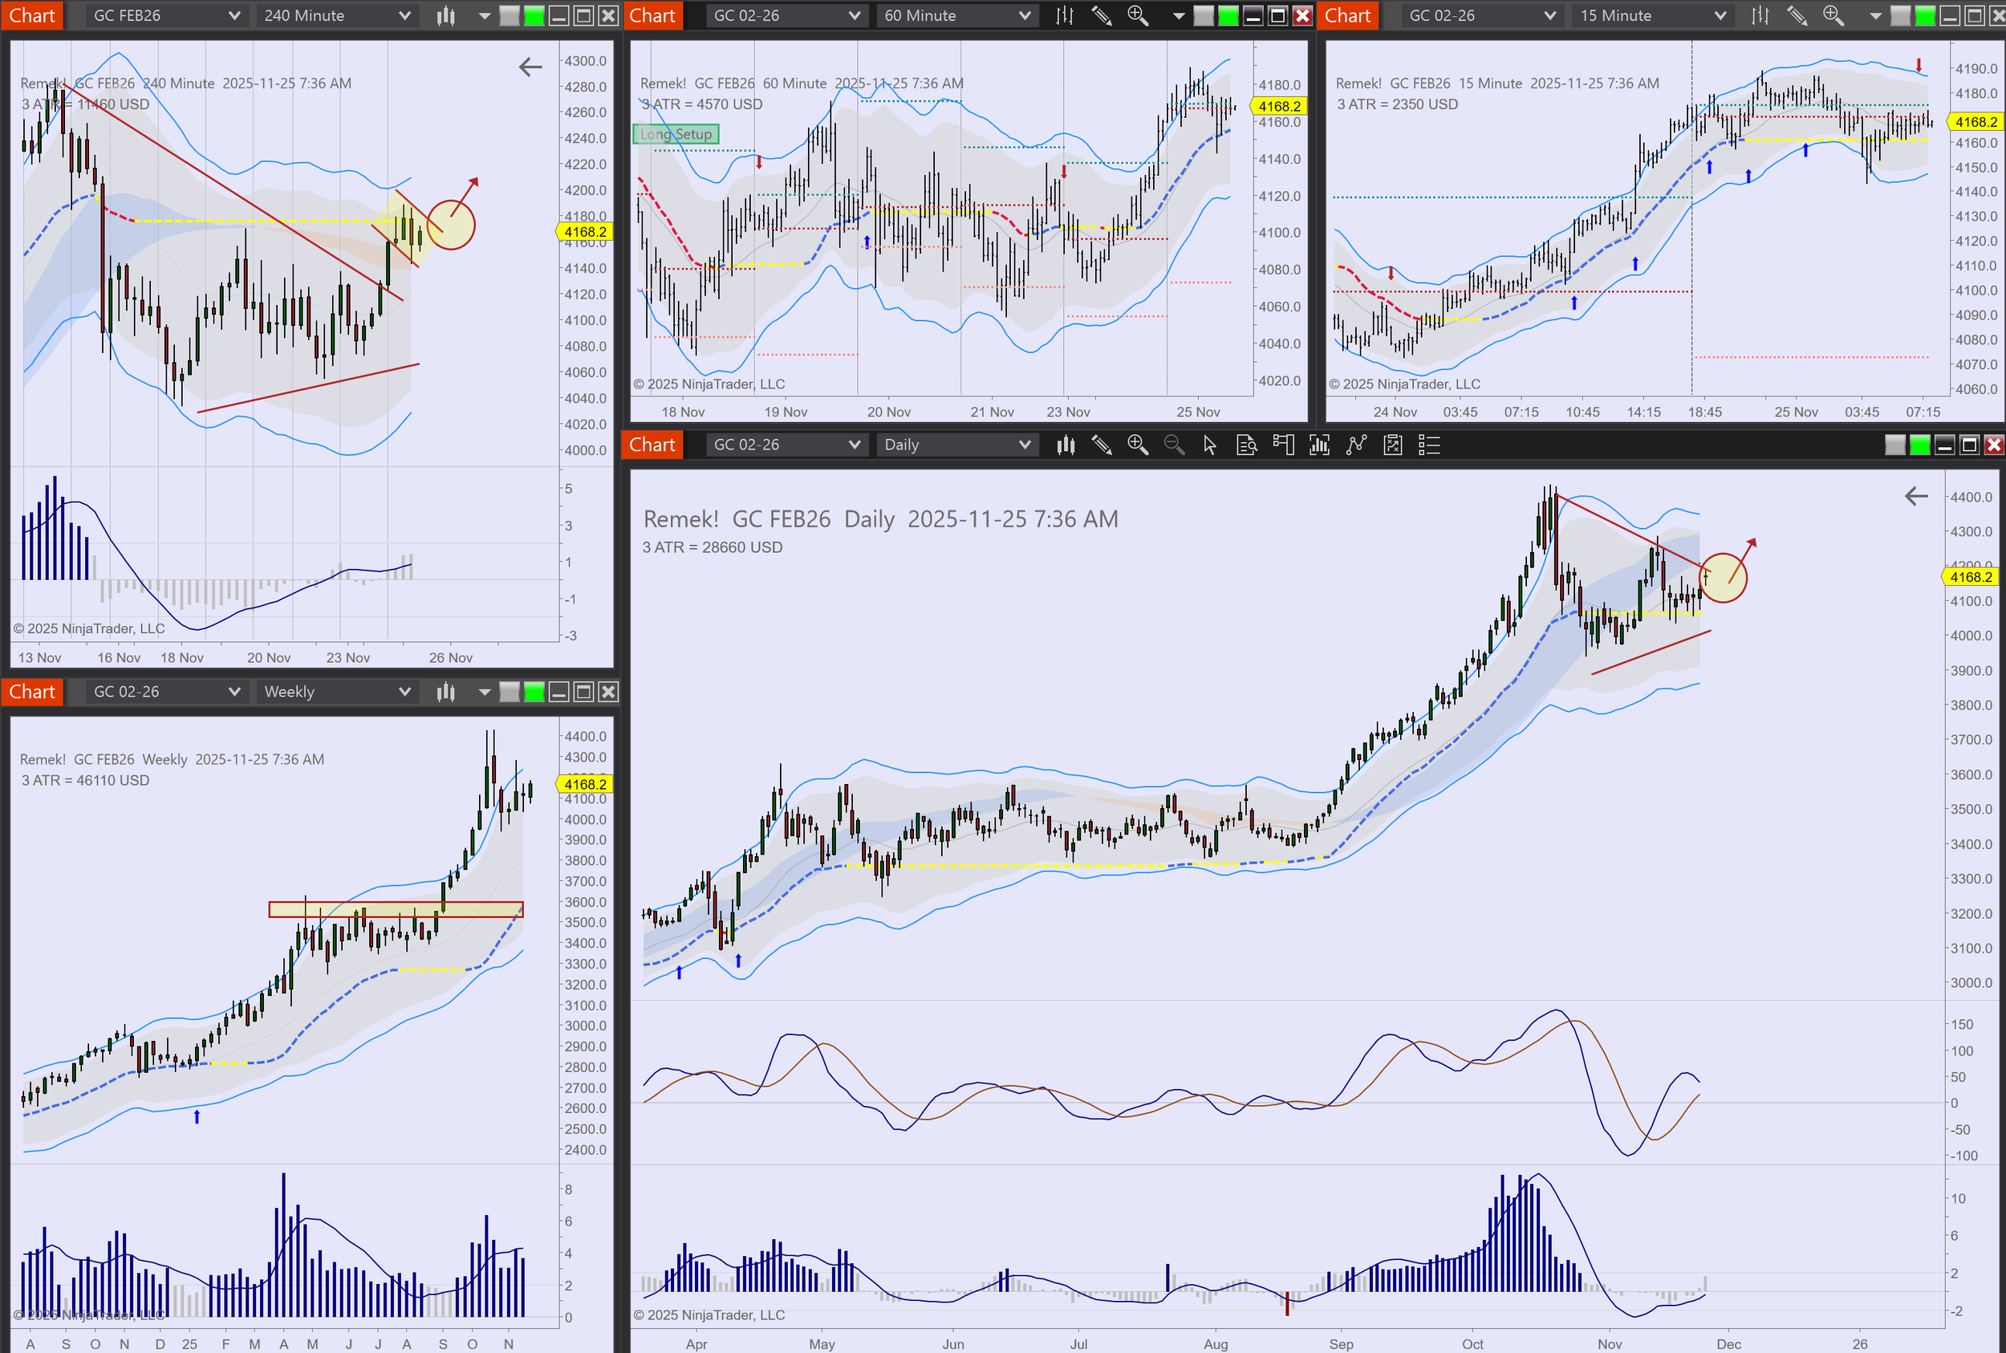Toggle gray interval link on Daily chart

tap(1894, 445)
